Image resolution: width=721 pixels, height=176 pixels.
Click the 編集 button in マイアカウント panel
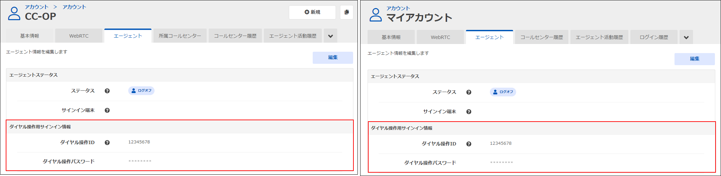tap(694, 59)
